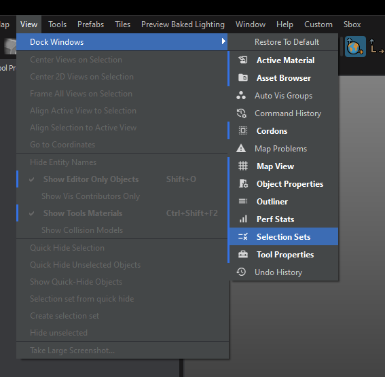Open the Prefabs menu
This screenshot has height=377, width=385.
[x=90, y=24]
